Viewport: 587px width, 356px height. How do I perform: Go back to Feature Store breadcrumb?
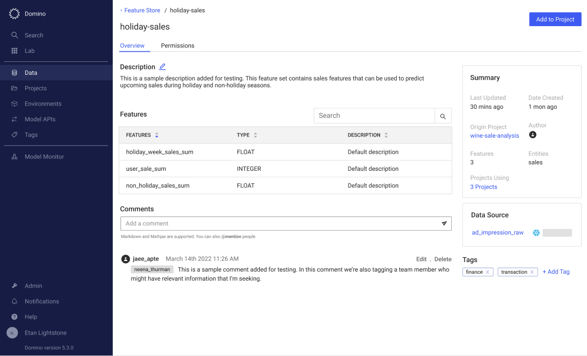142,10
